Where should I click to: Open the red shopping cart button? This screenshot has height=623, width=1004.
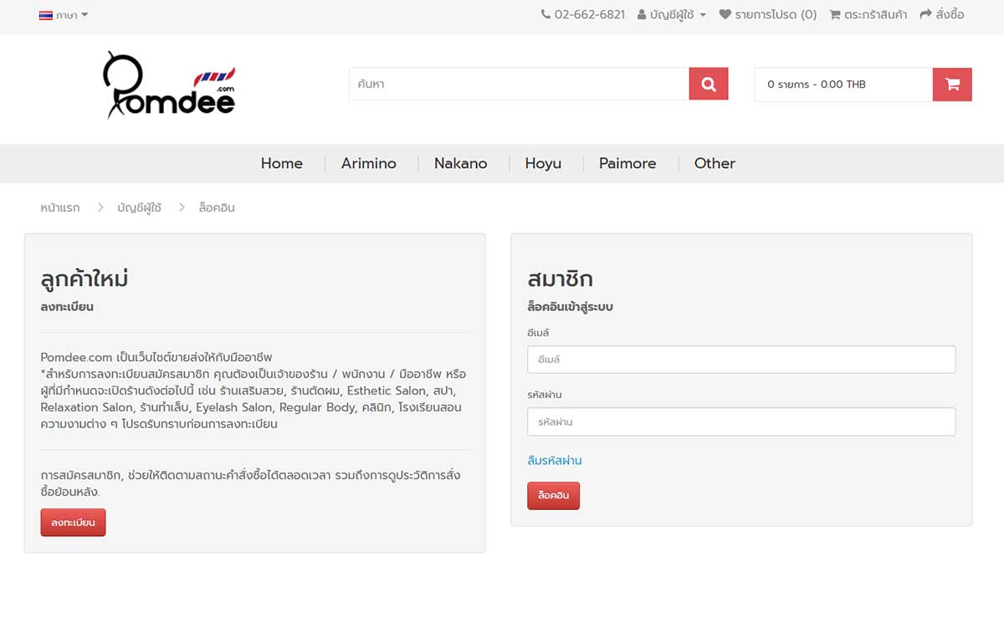pyautogui.click(x=952, y=84)
